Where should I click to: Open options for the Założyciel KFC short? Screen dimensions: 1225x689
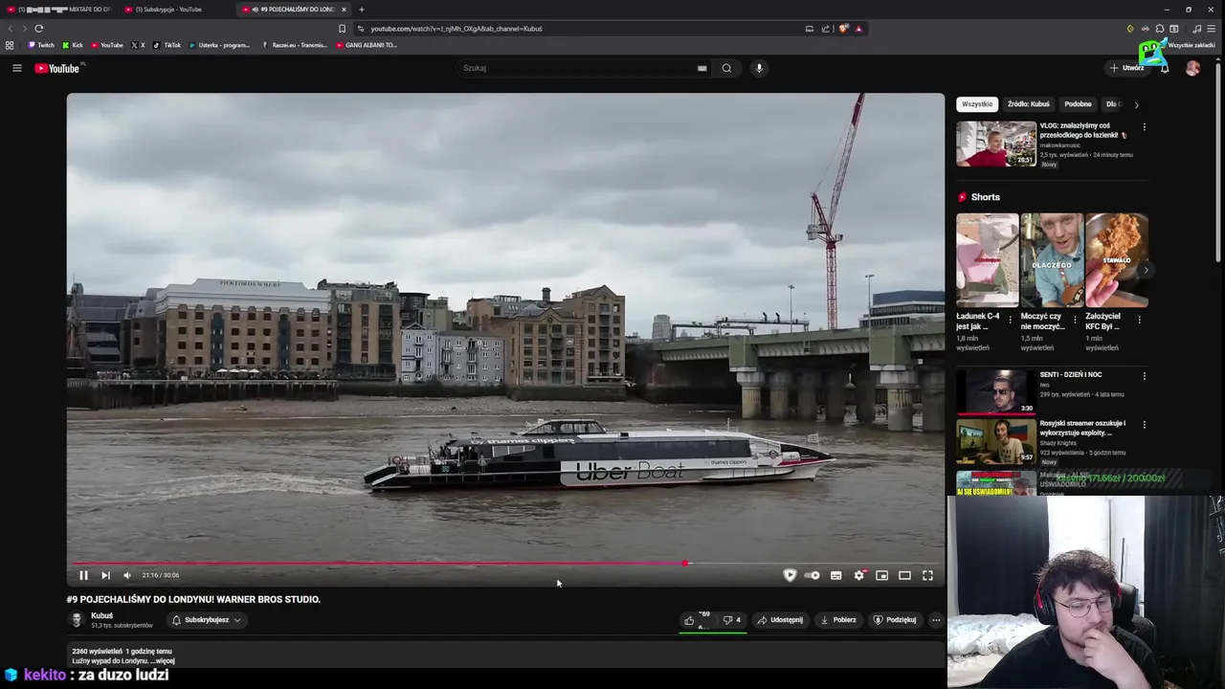pos(1139,320)
